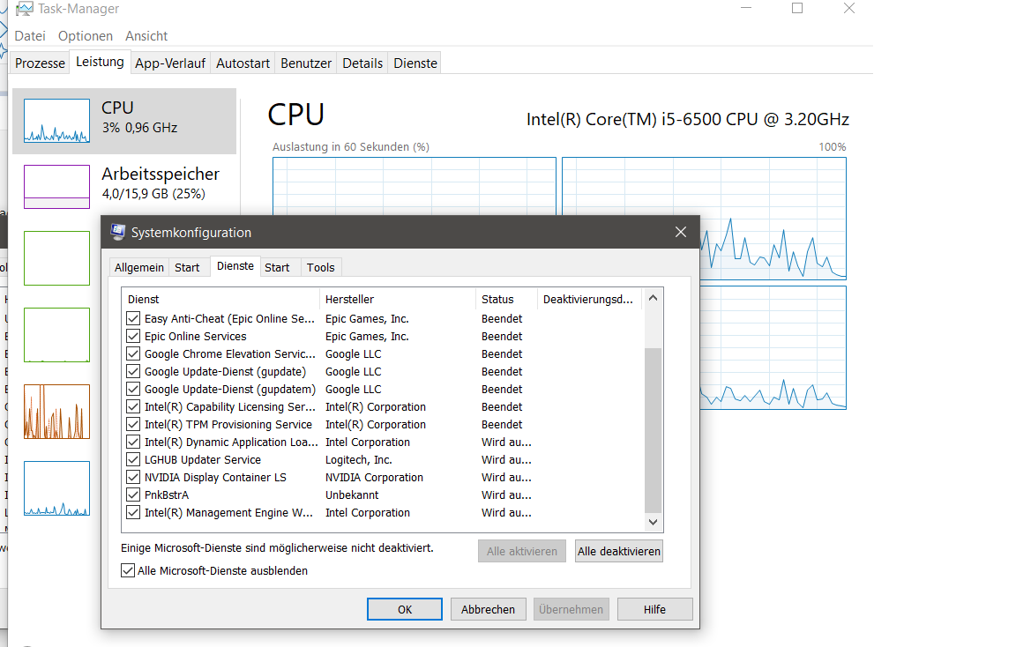Uncheck LGHUB Updater Service checkbox
The width and height of the screenshot is (1016, 647).
133,459
